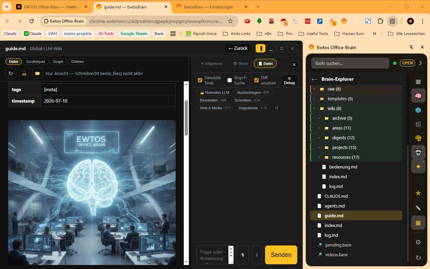430x269 pixels.
Task: Click the Zurück back button
Action: pyautogui.click(x=238, y=48)
